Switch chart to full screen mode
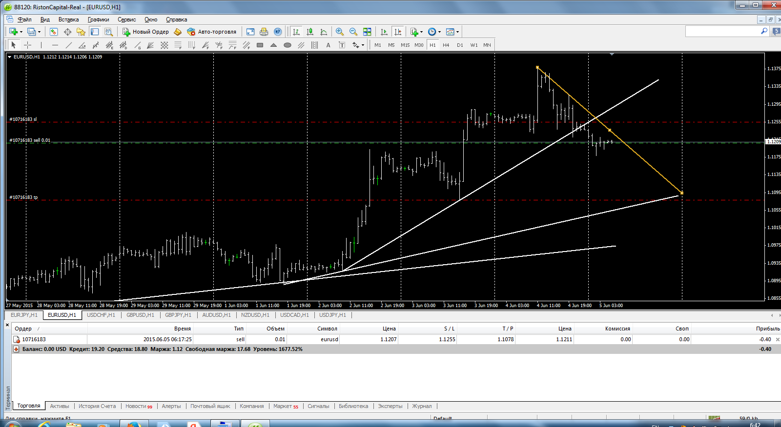 click(250, 32)
